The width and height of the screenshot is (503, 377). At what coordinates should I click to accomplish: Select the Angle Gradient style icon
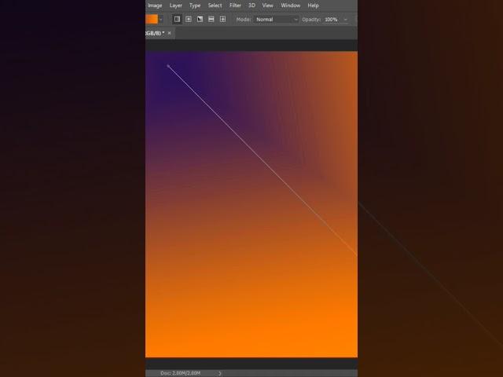(x=200, y=19)
